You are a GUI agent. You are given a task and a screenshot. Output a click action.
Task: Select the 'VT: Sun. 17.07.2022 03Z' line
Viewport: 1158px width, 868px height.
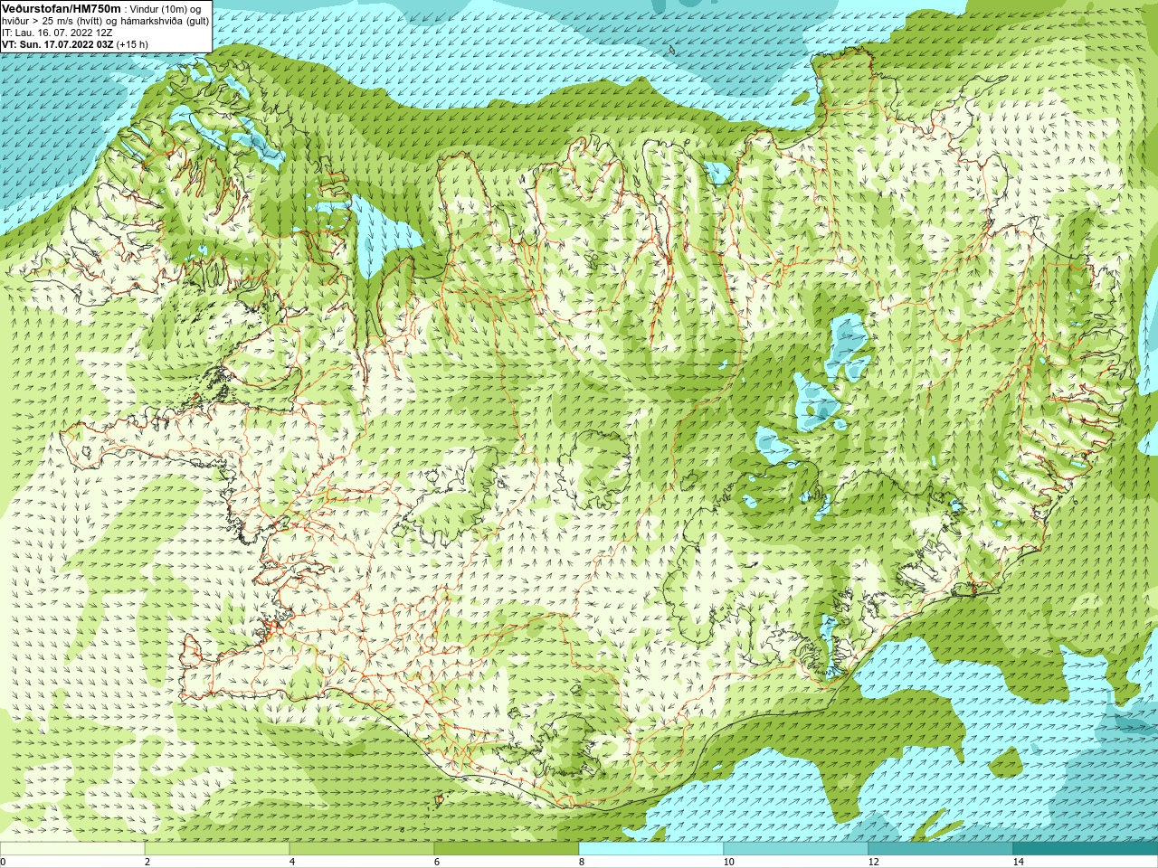(x=57, y=44)
